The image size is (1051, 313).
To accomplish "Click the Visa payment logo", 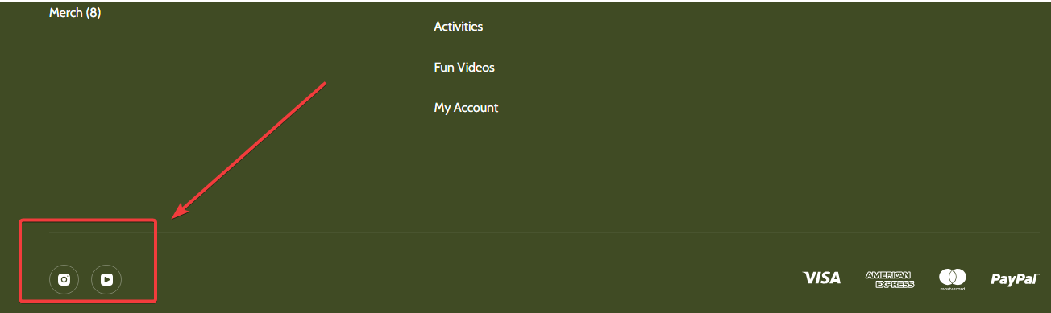I will pos(822,278).
